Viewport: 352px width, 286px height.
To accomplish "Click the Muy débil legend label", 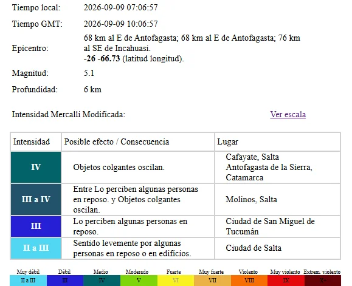I will 28,271.
